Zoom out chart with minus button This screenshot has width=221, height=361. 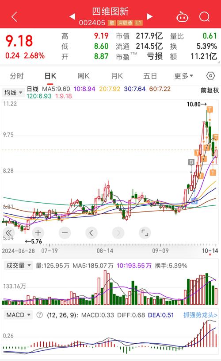pyautogui.click(x=65, y=233)
